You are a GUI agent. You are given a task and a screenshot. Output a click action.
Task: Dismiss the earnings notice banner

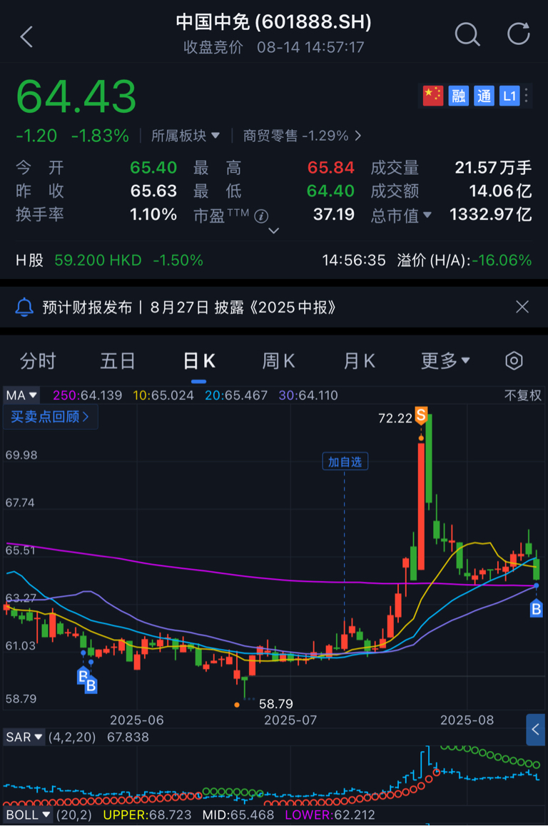(x=522, y=306)
